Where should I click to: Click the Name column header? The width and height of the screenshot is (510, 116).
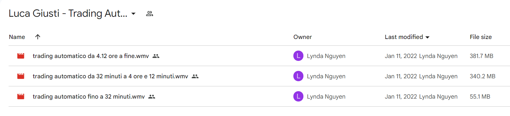17,37
